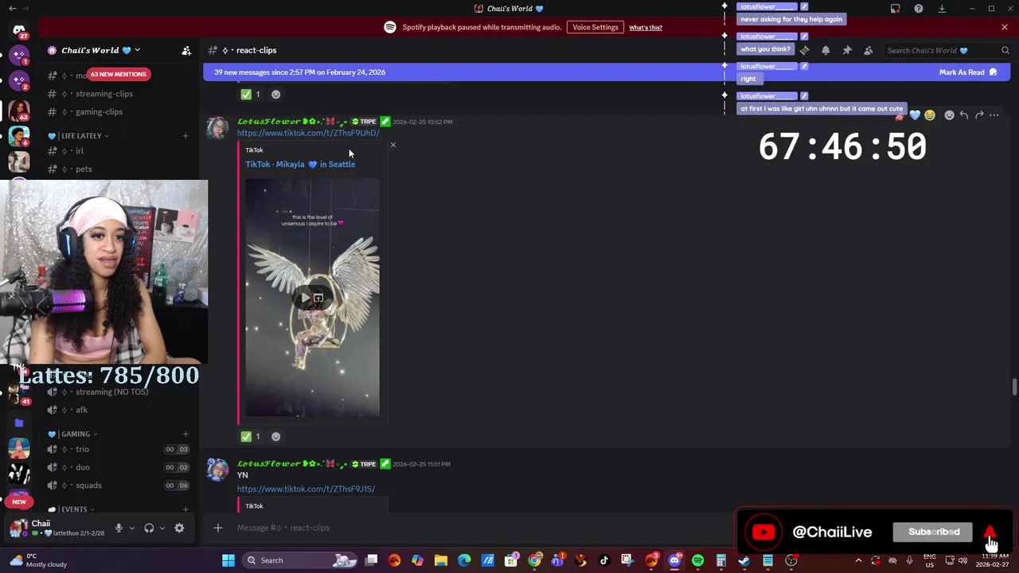
Task: Click add reaction icon below the Seattle TikTok embed
Action: 275,436
